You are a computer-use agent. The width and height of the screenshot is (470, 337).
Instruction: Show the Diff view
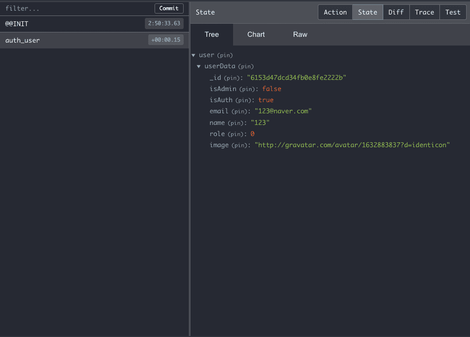pyautogui.click(x=396, y=12)
